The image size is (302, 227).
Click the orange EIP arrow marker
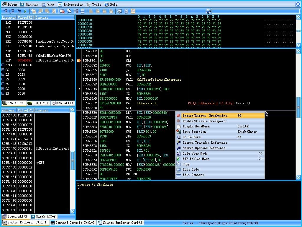tap(79, 61)
